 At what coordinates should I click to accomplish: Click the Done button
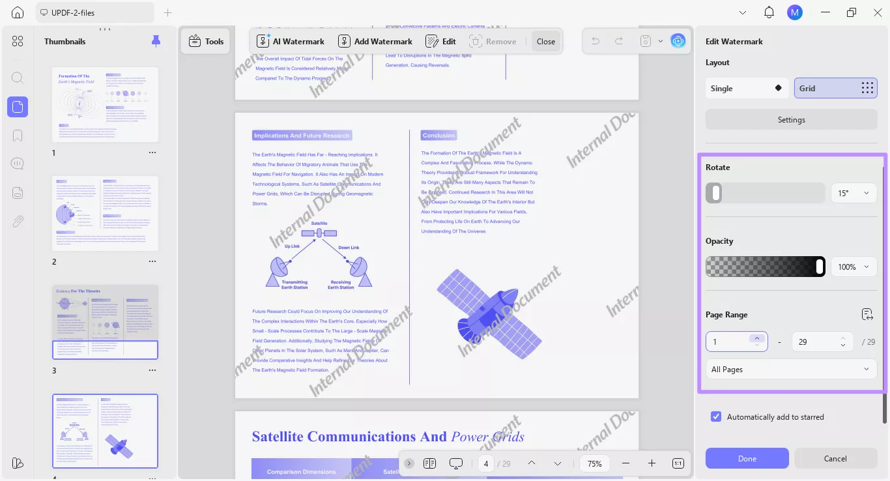pos(747,458)
